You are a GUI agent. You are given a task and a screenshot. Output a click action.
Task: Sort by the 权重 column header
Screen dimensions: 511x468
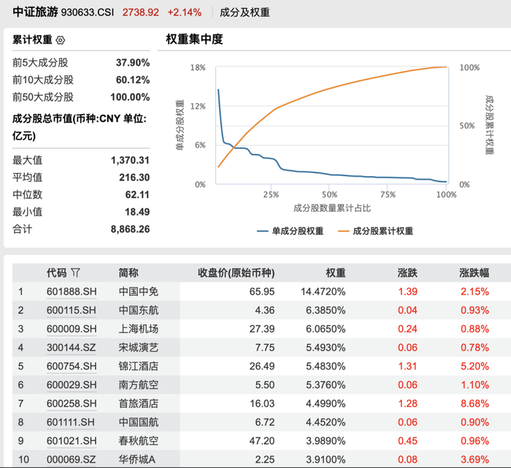click(336, 272)
